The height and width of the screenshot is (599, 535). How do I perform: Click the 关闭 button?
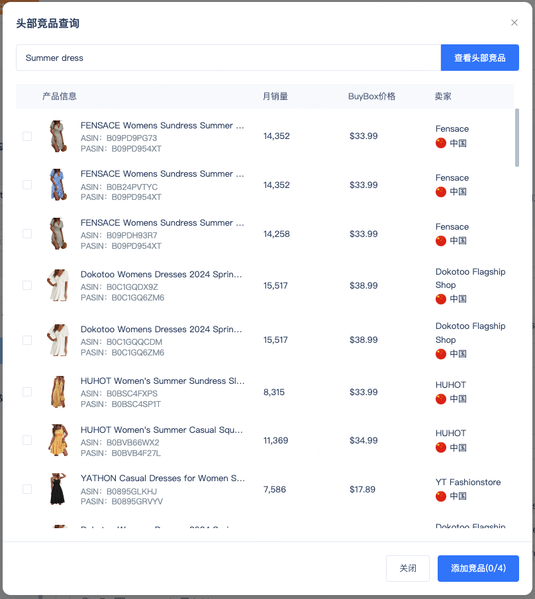[x=408, y=568]
